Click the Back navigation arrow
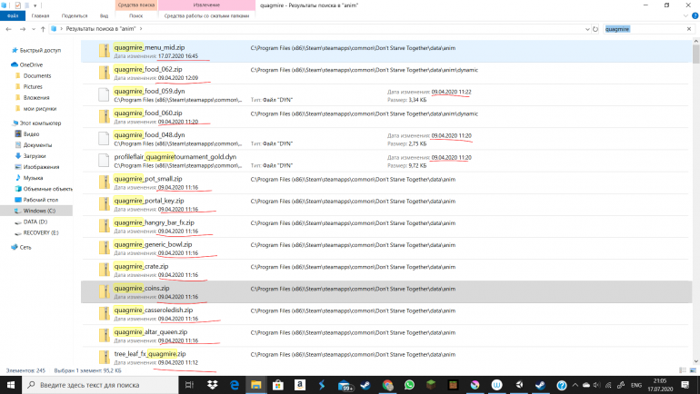This screenshot has width=700, height=394. point(8,29)
